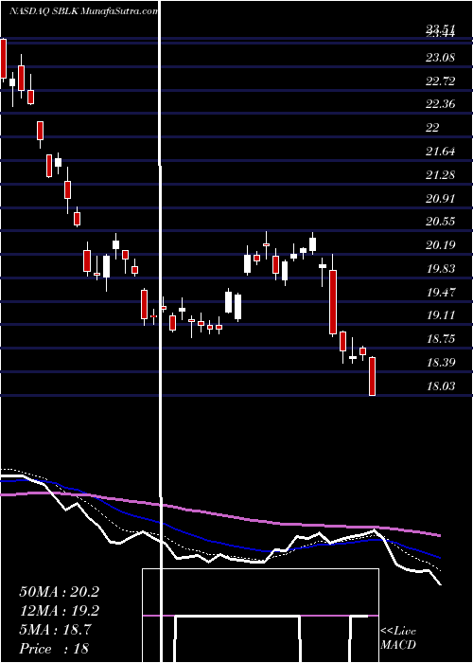This screenshot has width=473, height=663.
Task: Click the 18.03 price axis label
Action: point(441,386)
